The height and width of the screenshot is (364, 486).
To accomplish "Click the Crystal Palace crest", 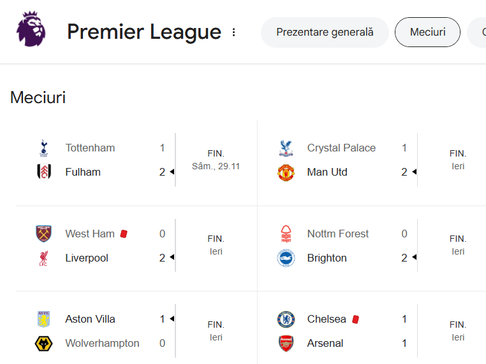I will (286, 148).
